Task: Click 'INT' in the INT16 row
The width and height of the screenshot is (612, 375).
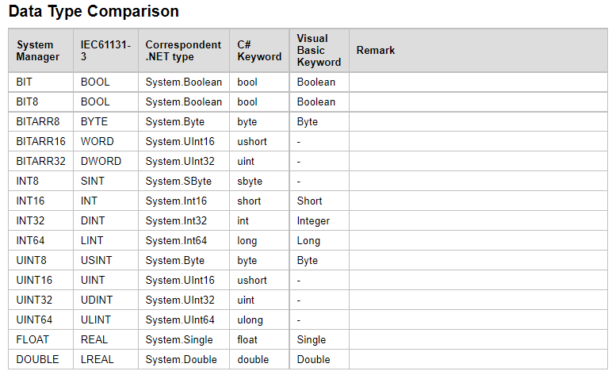Action: 105,201
